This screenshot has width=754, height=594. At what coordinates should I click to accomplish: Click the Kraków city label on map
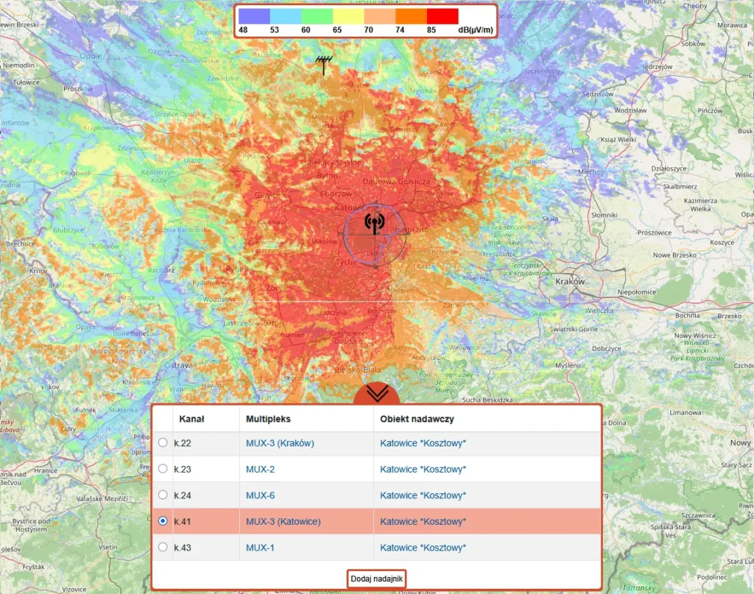tap(570, 281)
